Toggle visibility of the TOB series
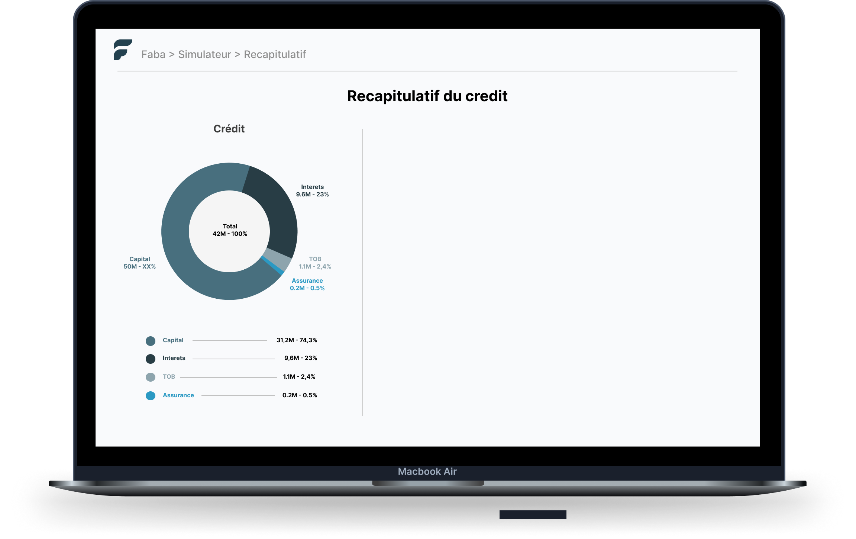 tap(169, 377)
